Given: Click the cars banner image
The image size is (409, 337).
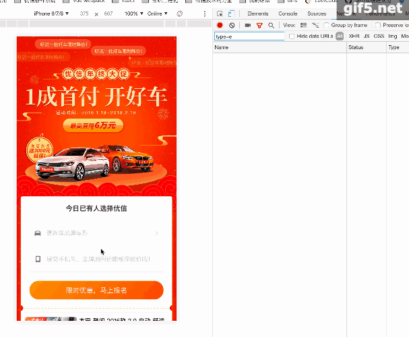Looking at the screenshot, I should (95, 162).
